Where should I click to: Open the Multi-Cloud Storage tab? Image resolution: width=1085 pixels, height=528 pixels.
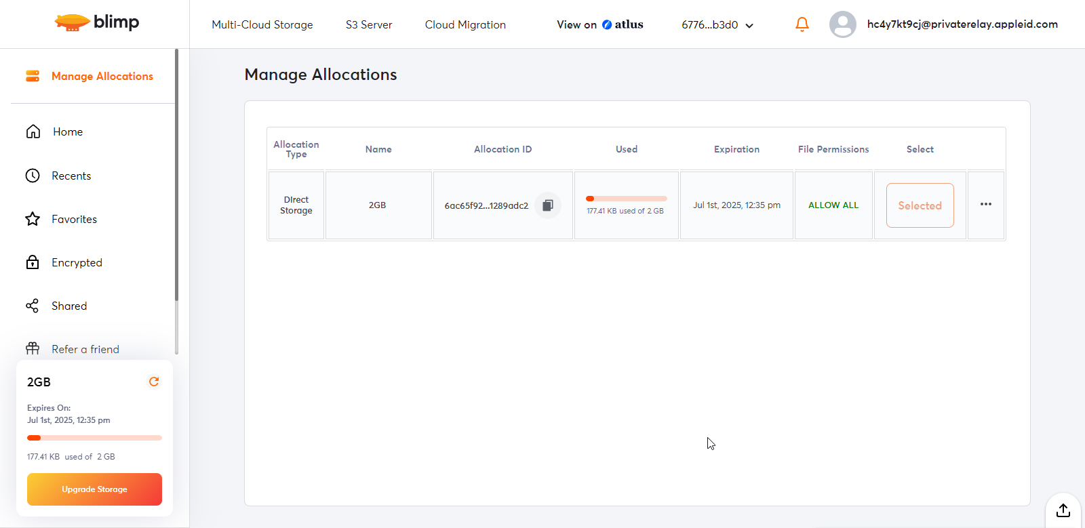pyautogui.click(x=262, y=24)
